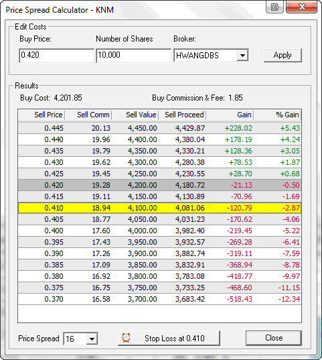Select the HWANGDBS broker combo box
This screenshot has width=322, height=360.
click(211, 56)
